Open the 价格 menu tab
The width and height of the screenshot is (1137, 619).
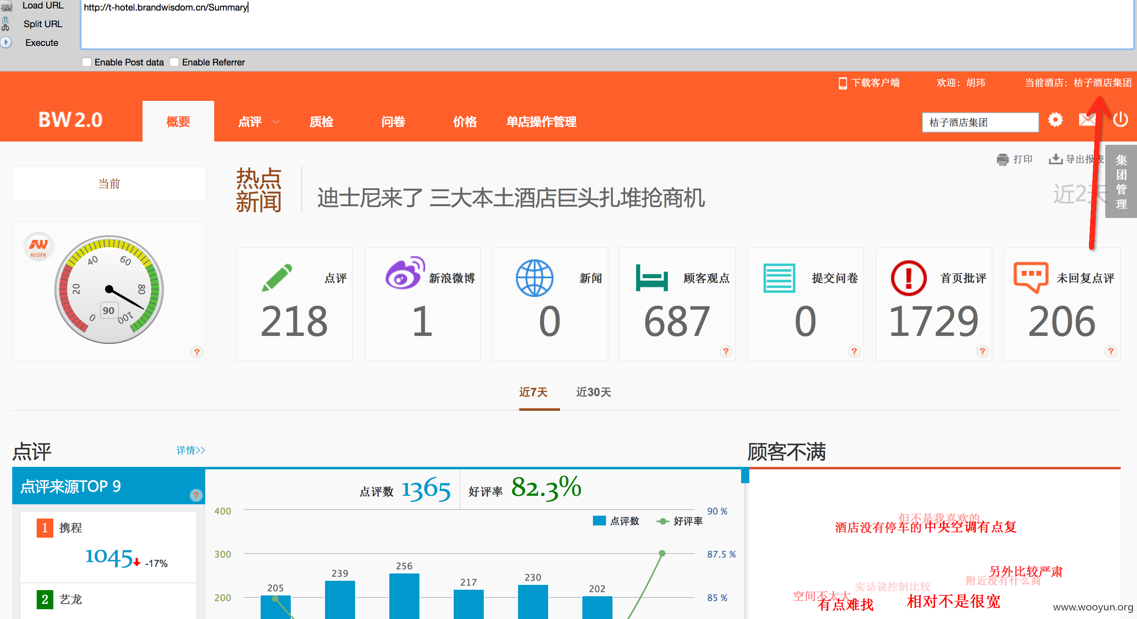pos(465,122)
